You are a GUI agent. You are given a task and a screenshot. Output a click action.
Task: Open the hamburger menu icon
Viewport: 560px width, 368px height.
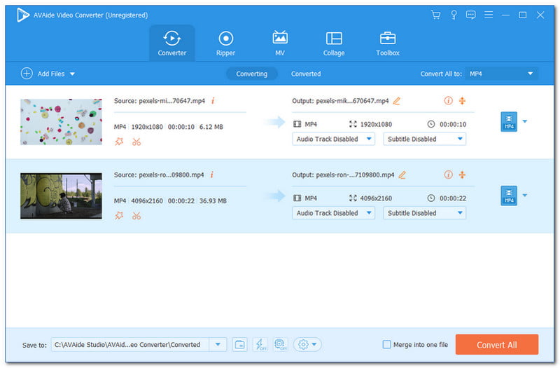488,15
